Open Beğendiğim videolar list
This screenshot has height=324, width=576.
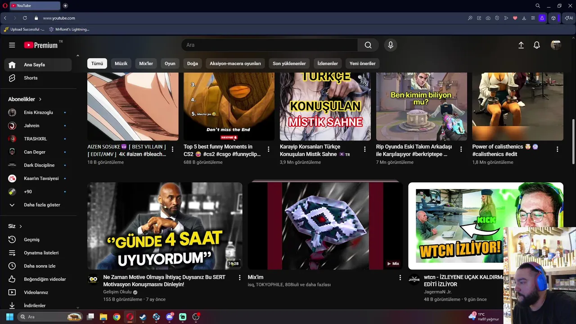(38, 279)
